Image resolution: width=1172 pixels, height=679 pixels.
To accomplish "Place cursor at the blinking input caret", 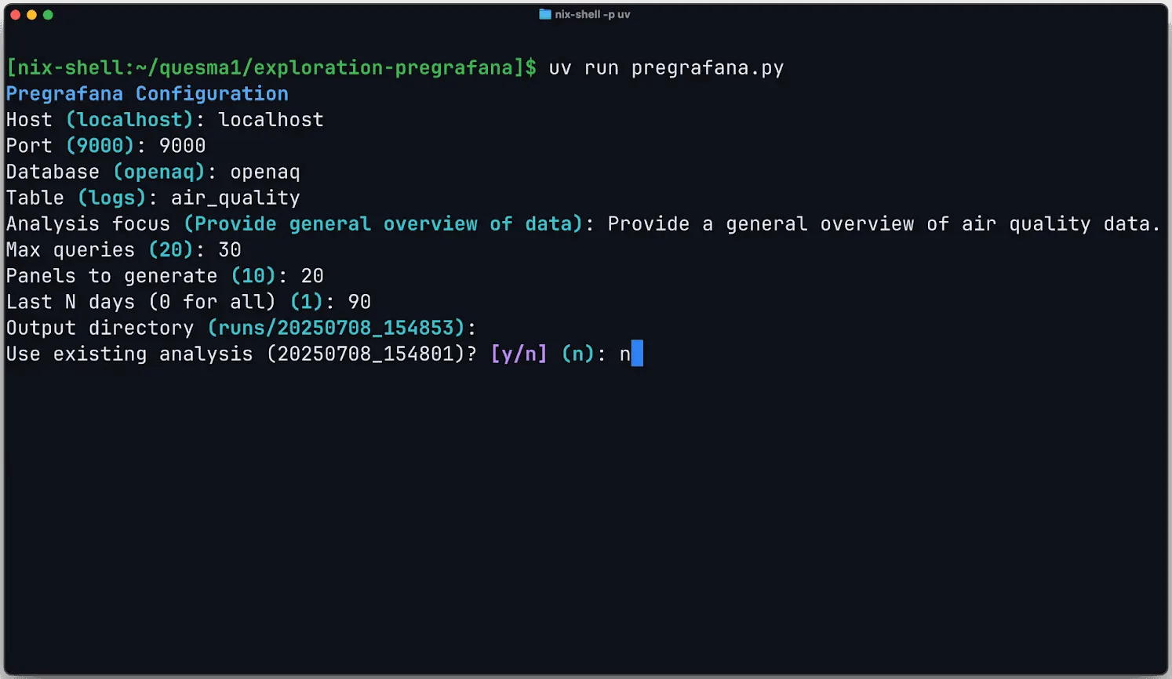I will 637,354.
